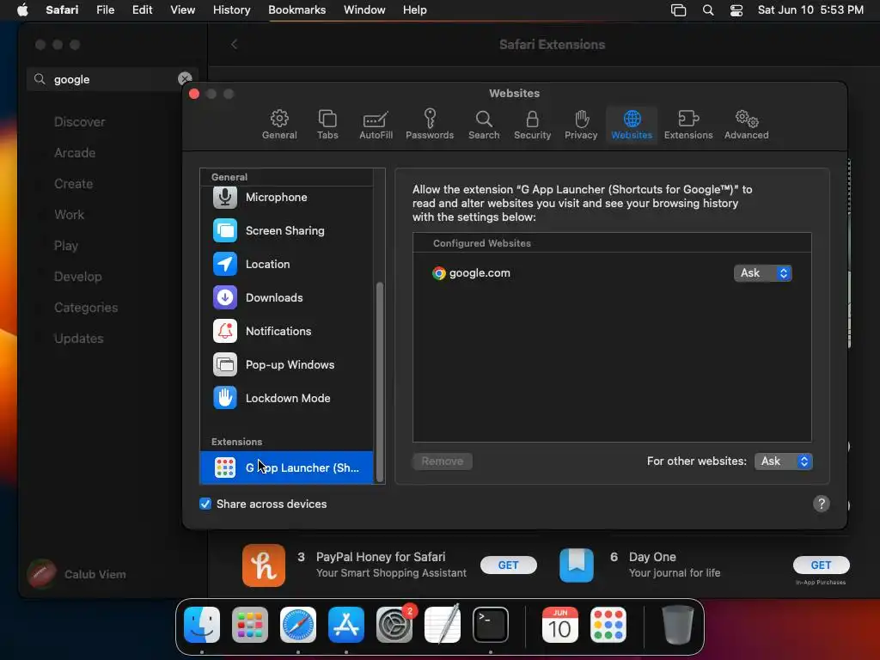Open Categories in App Store sidebar

click(x=86, y=308)
